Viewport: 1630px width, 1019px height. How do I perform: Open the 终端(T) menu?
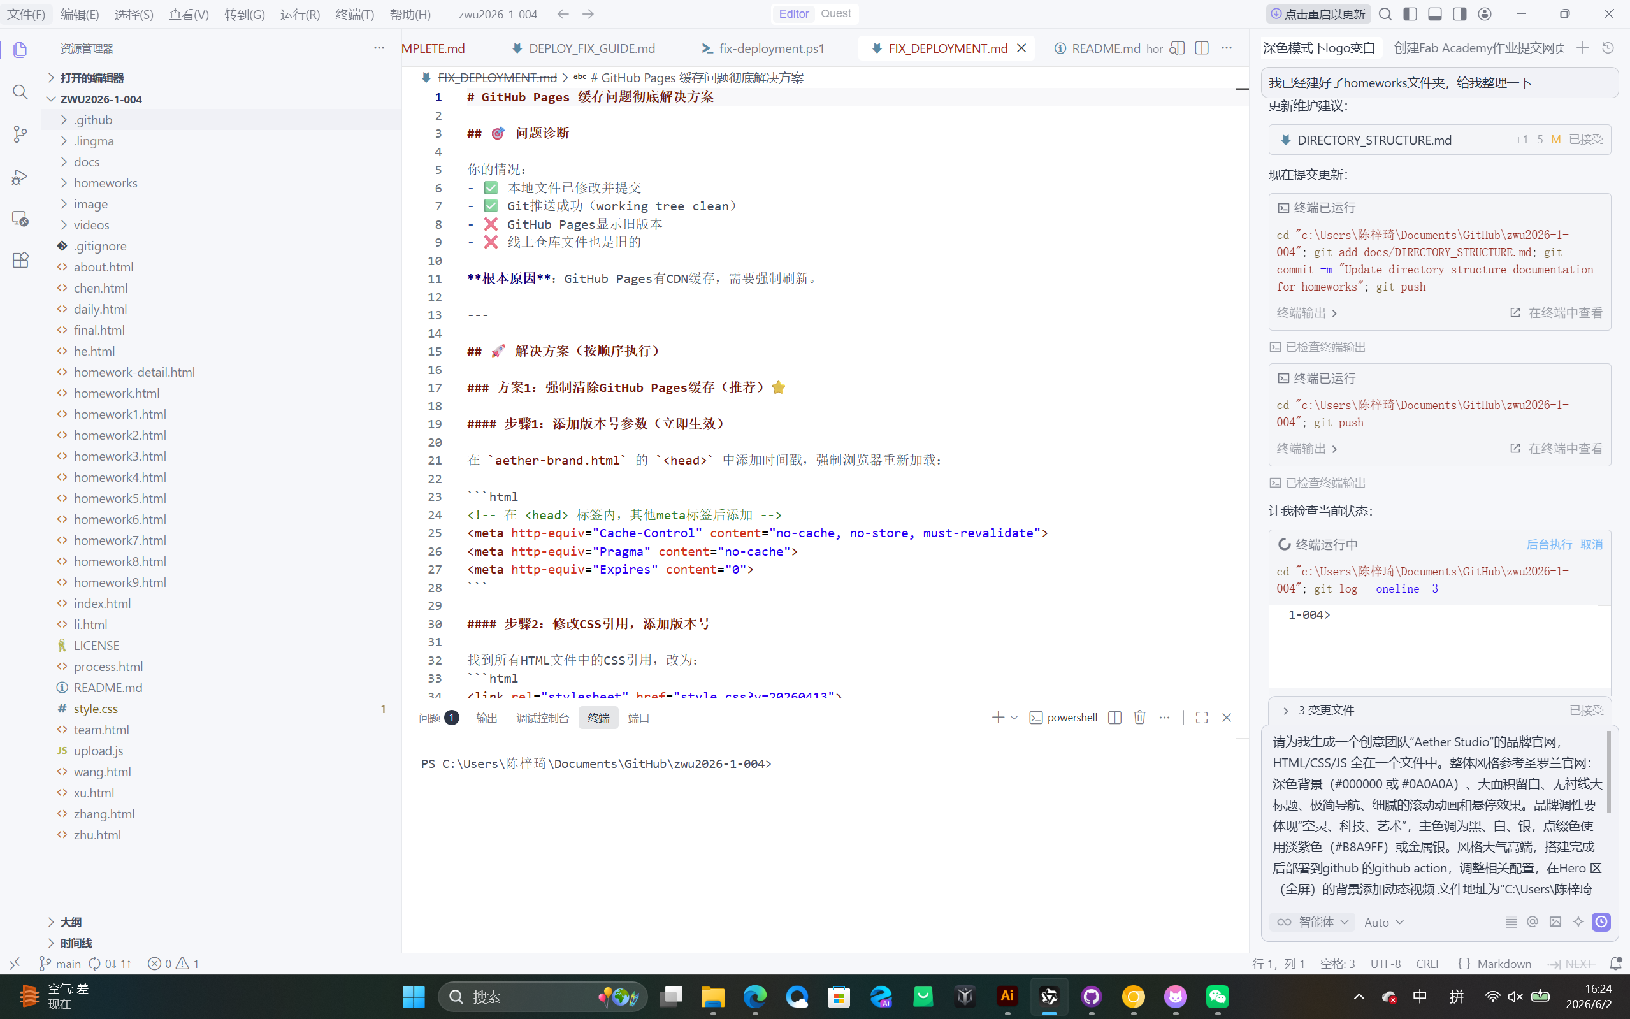354,13
